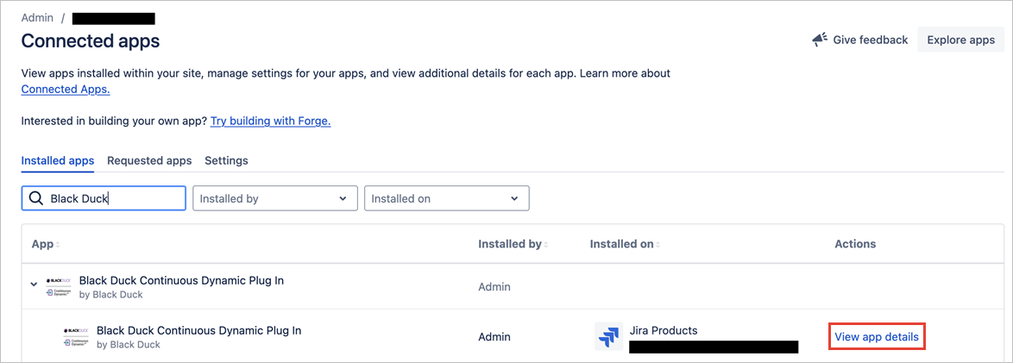
Task: Click the Actions column header
Action: coord(855,244)
